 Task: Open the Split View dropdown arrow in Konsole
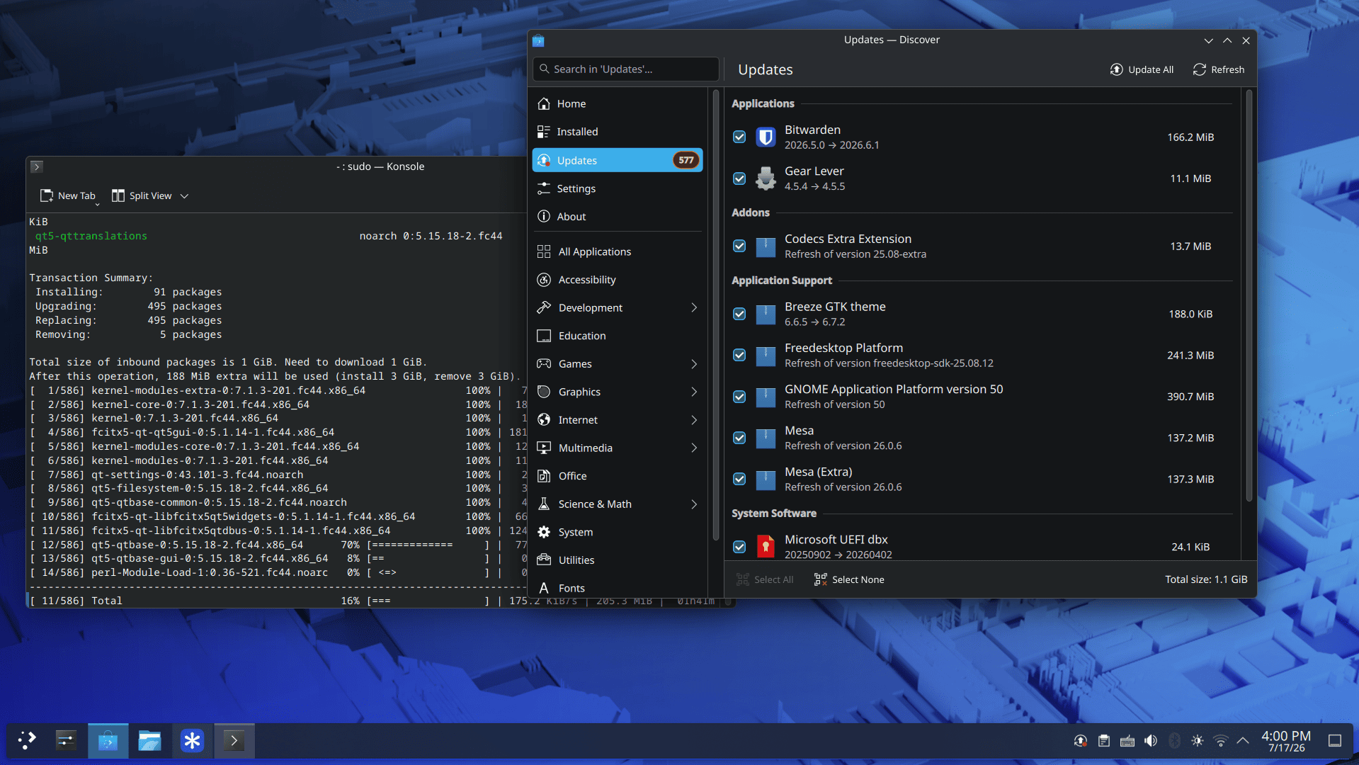(x=184, y=196)
